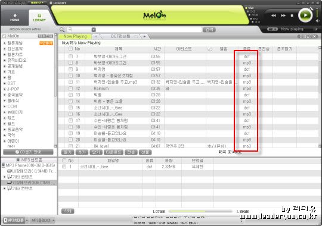Click the playlist vertical scrollbar
This screenshot has width=322, height=226.
tap(320, 96)
